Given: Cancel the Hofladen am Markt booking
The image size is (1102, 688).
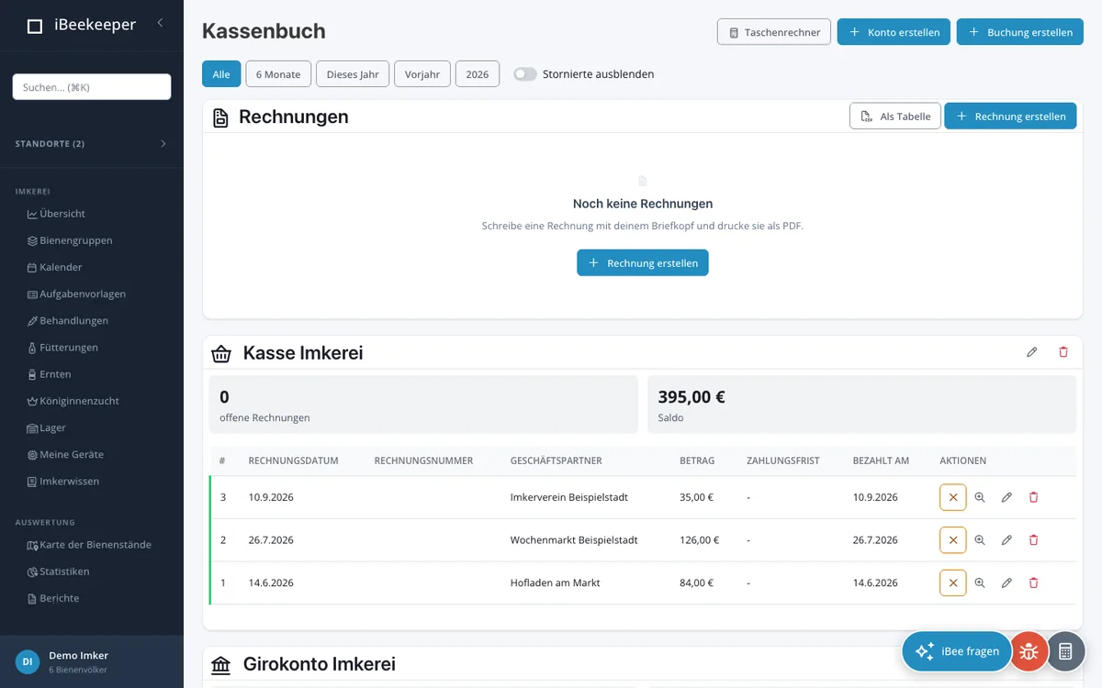Looking at the screenshot, I should [x=953, y=583].
